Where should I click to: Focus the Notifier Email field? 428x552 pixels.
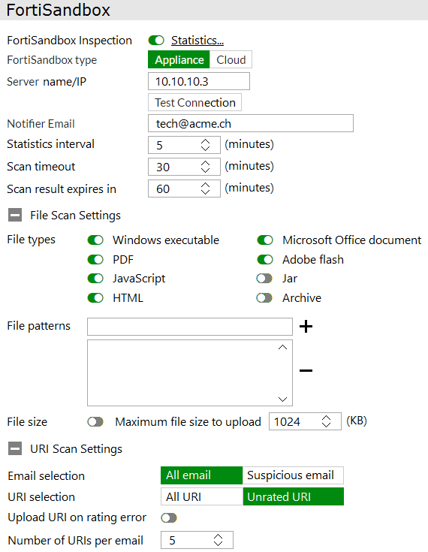[x=251, y=123]
